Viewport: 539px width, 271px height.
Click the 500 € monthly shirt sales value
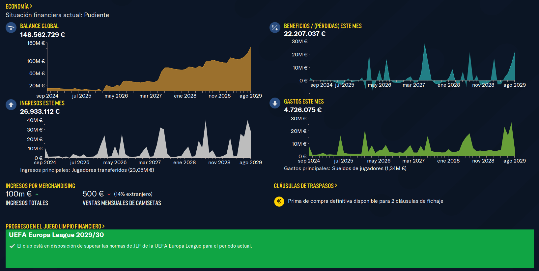pos(93,194)
